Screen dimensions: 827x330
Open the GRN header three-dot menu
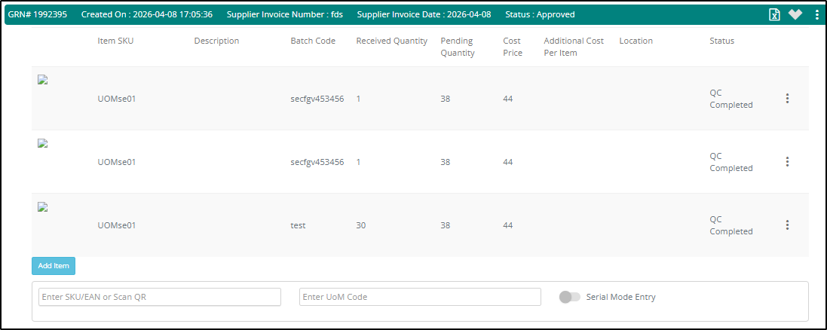[817, 15]
